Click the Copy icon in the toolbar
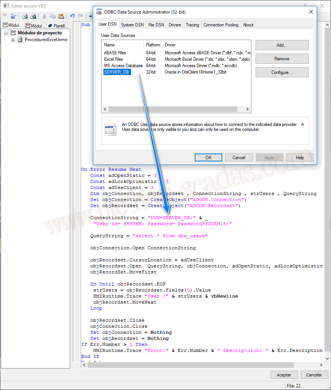 [52, 16]
